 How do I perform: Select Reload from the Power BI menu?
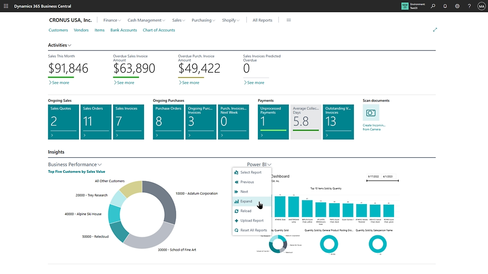tap(246, 211)
